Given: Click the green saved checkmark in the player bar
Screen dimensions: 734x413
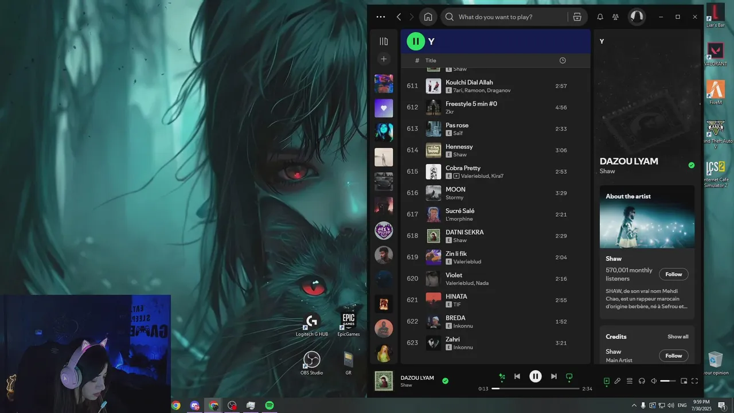Looking at the screenshot, I should pyautogui.click(x=445, y=380).
